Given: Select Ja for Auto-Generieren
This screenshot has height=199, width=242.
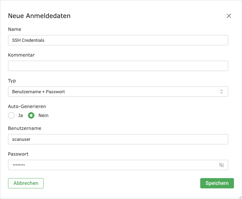Looking at the screenshot, I should pos(12,115).
